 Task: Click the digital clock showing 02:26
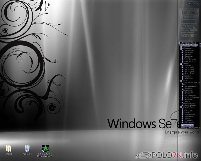coord(188,12)
